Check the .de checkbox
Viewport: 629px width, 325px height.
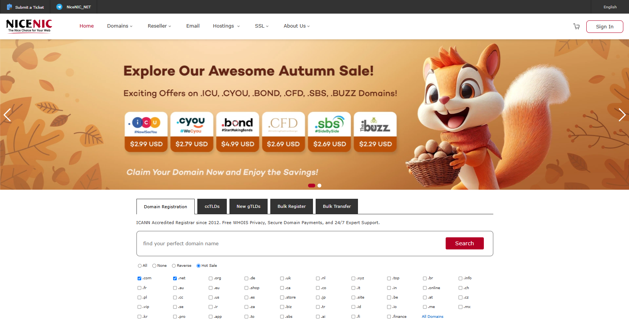[246, 279]
